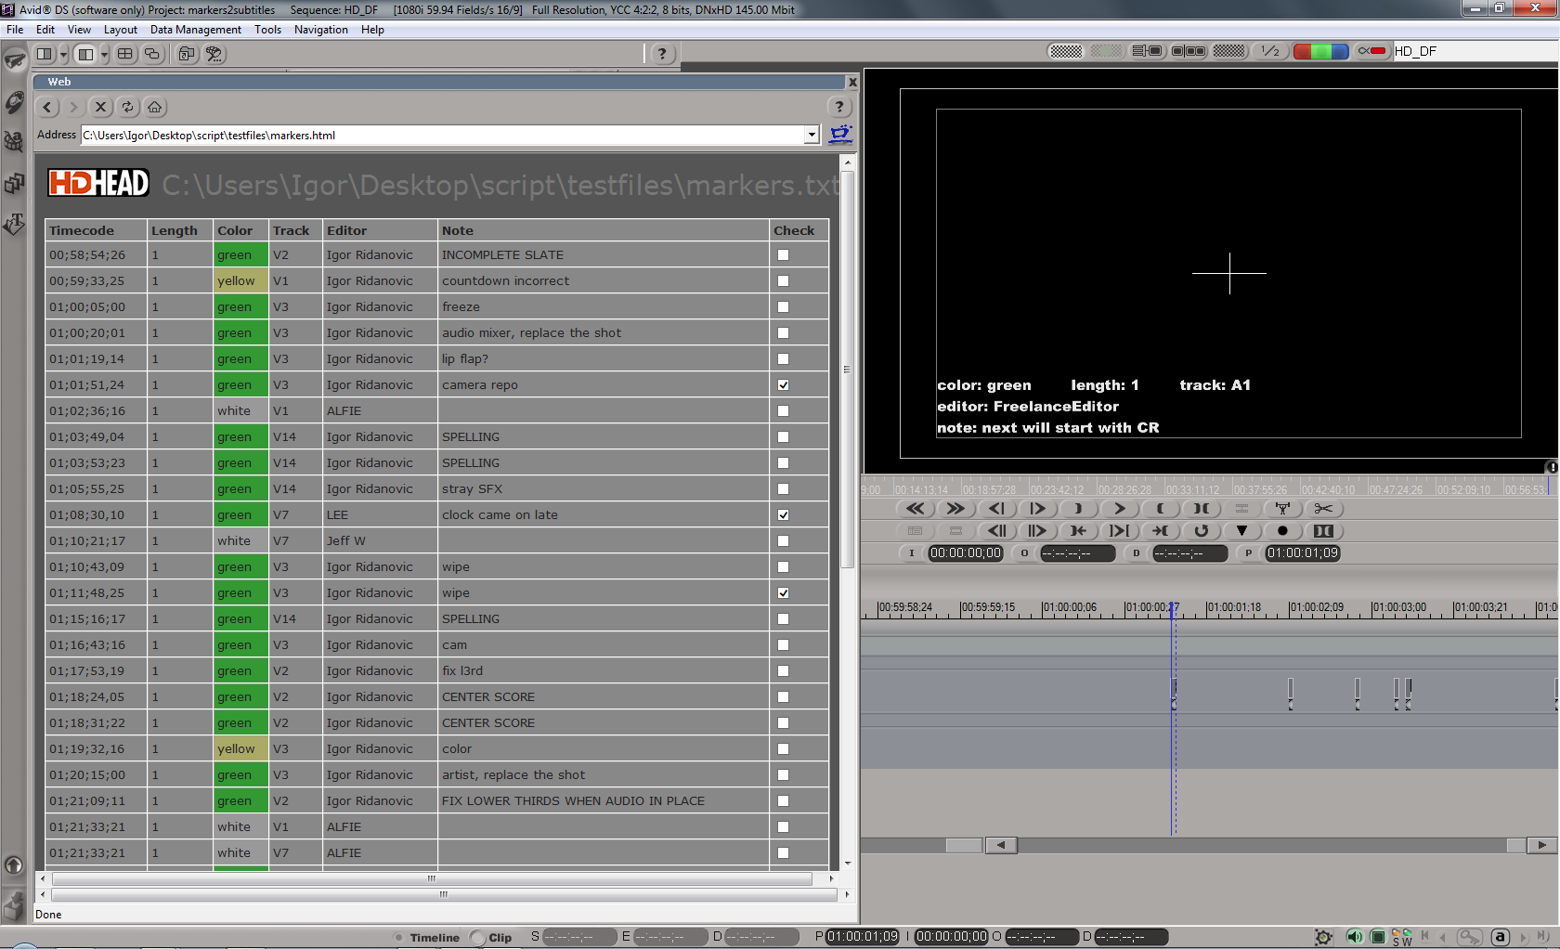Check box for INCOMPLETE SLATE row
The width and height of the screenshot is (1560, 949).
click(x=783, y=254)
